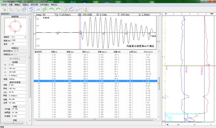Image resolution: width=216 pixels, height=128 pixels.
Task: Click the green double-arrow swap icon
Action: click(45, 9)
